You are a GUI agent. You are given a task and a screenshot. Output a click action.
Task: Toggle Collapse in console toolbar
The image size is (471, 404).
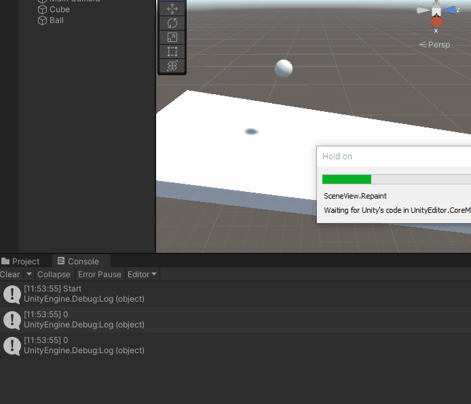coord(54,275)
